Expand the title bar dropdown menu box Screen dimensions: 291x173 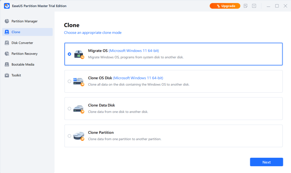pos(254,6)
